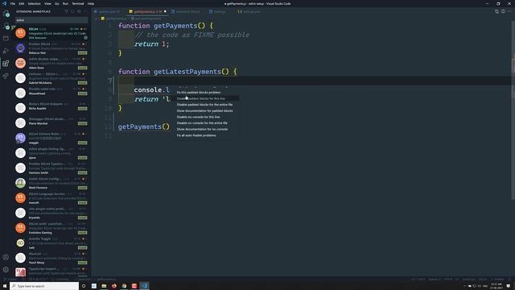Viewport: 515px width, 290px height.
Task: Click the extensions search box containing eslint
Action: coord(51,20)
